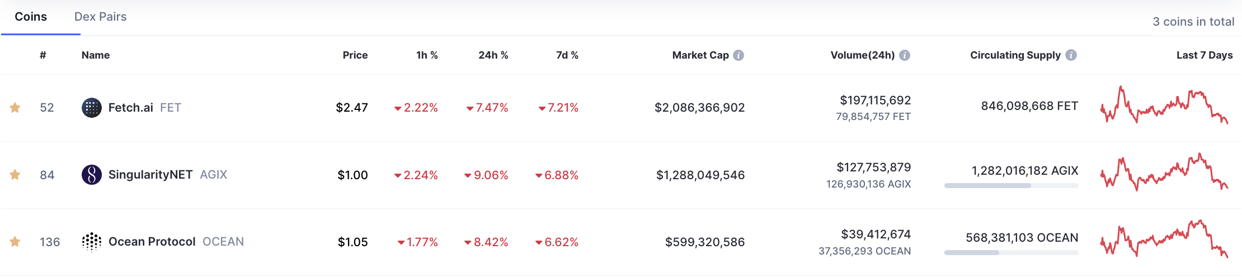The height and width of the screenshot is (278, 1242).
Task: Select the Ocean Protocol price $1.05
Action: tap(353, 242)
